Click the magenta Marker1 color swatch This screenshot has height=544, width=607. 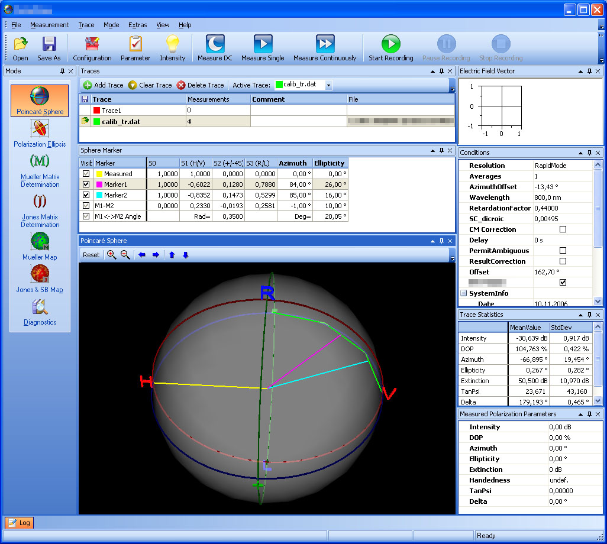tap(99, 184)
